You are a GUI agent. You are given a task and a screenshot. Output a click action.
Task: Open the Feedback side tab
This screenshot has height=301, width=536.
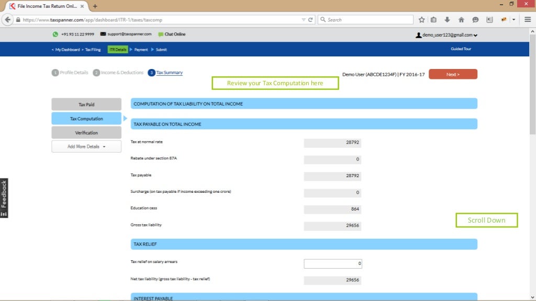4,198
